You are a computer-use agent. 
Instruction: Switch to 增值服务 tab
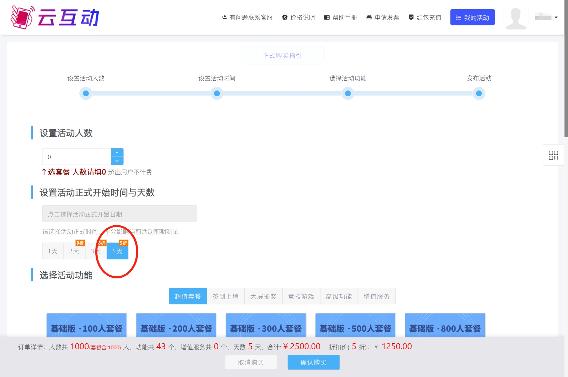tap(377, 296)
